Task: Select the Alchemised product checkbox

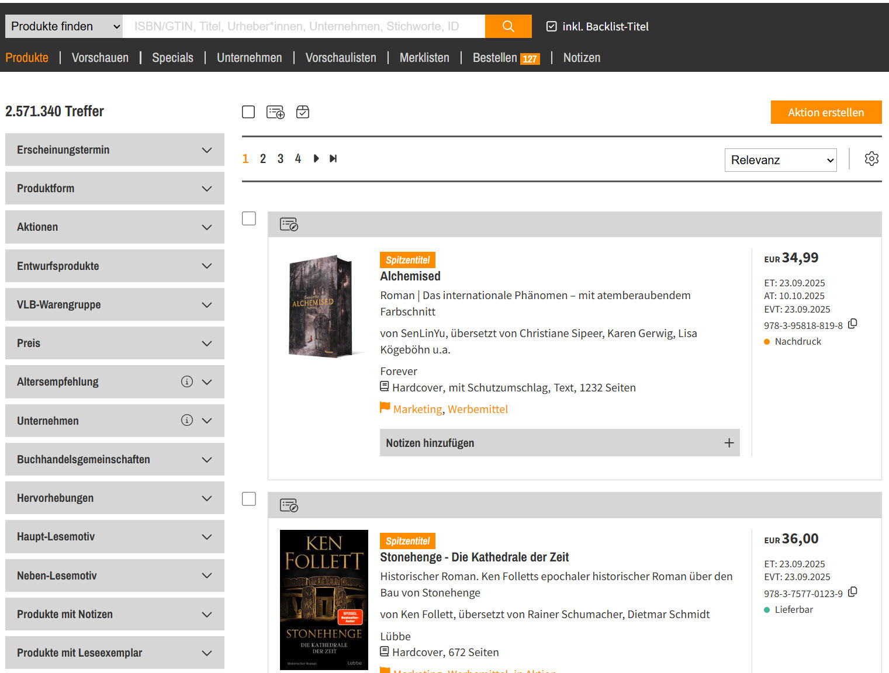Action: 249,218
